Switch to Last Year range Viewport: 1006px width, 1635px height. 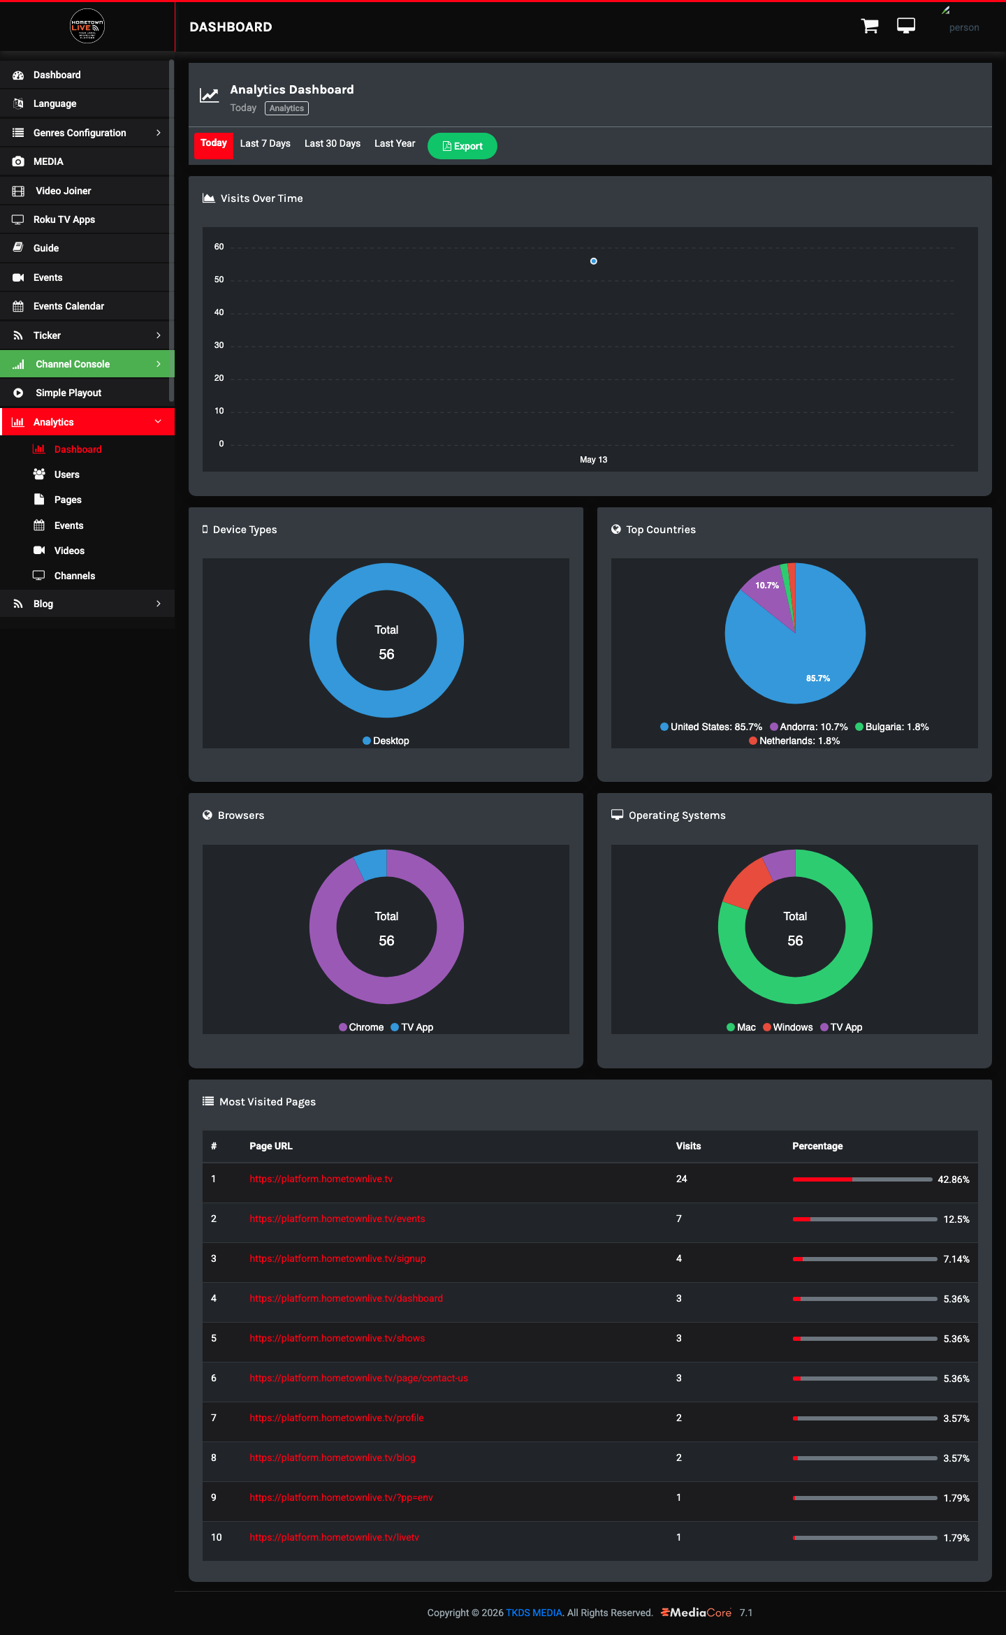pos(395,143)
